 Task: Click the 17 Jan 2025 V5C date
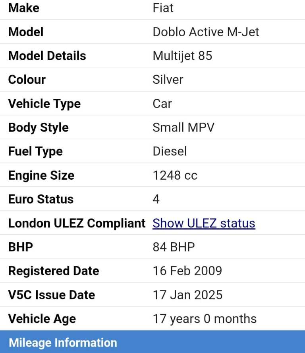click(x=187, y=295)
